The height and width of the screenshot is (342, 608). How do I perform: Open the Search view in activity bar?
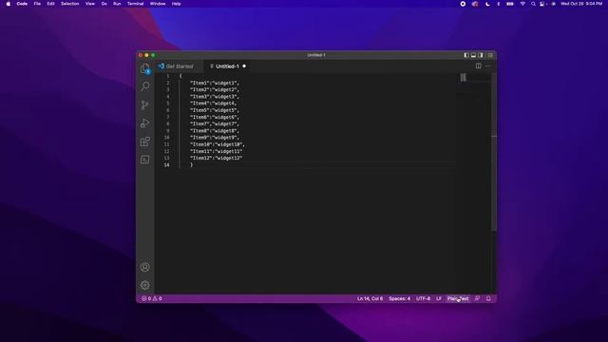pos(145,86)
